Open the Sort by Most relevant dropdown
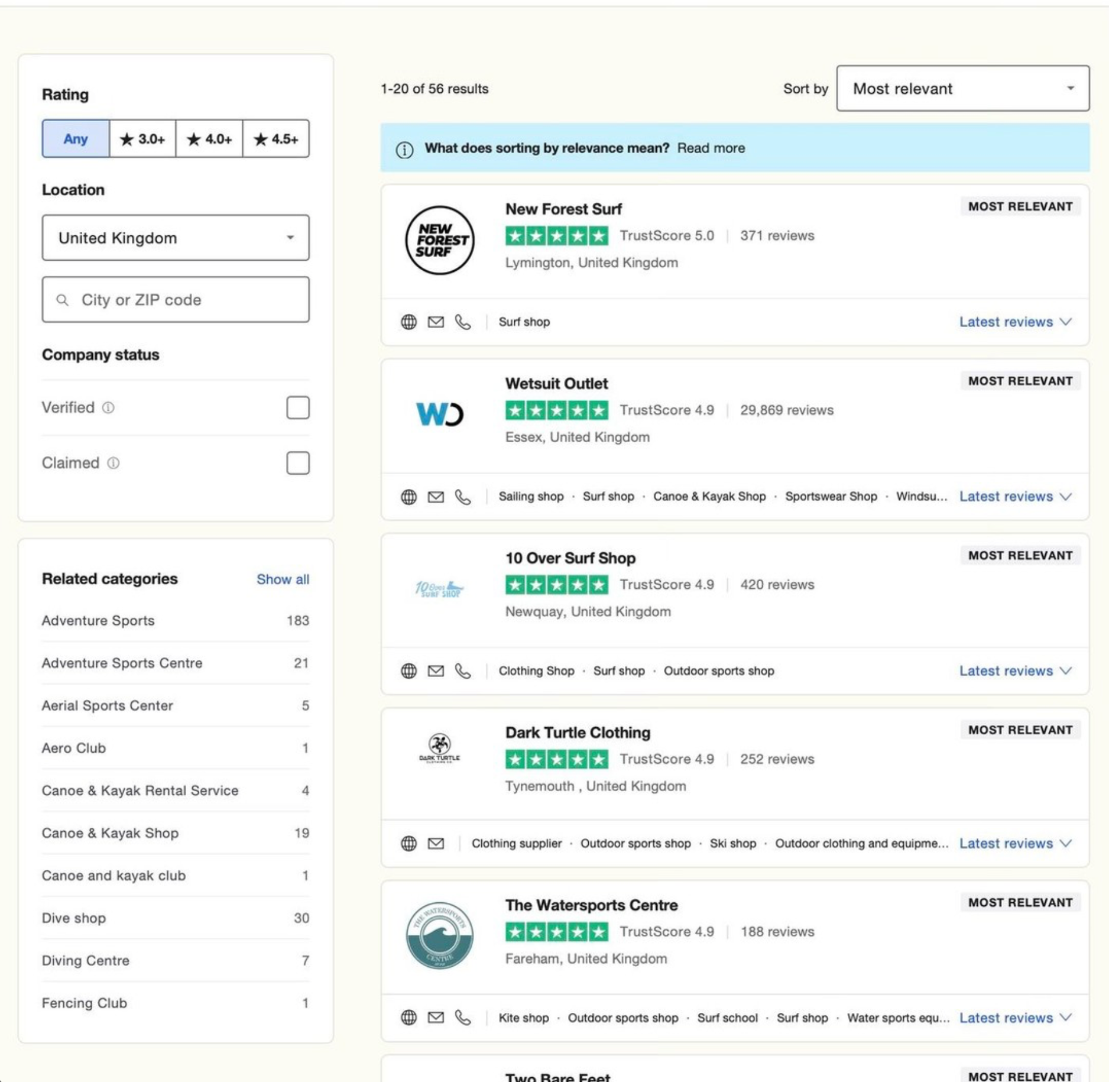1109x1082 pixels. click(x=962, y=88)
